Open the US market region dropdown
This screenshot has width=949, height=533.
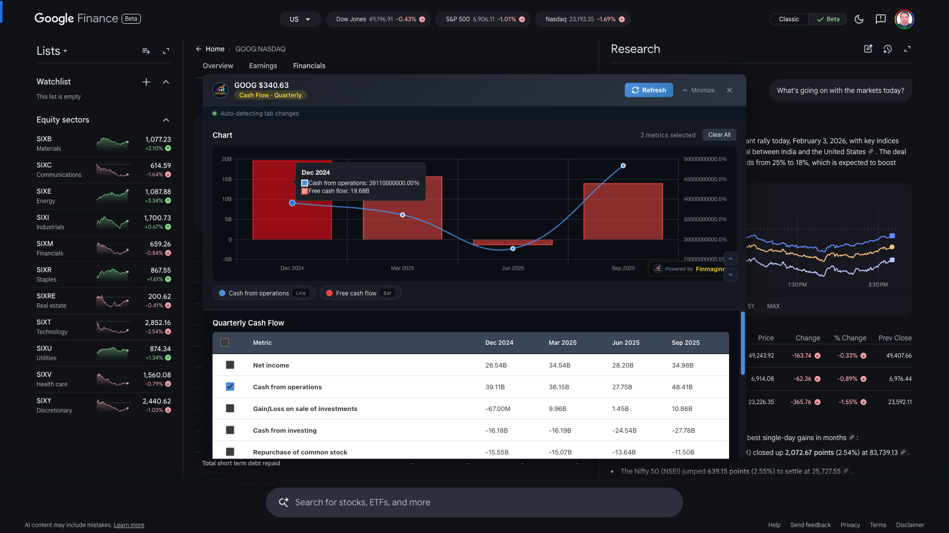[x=300, y=19]
